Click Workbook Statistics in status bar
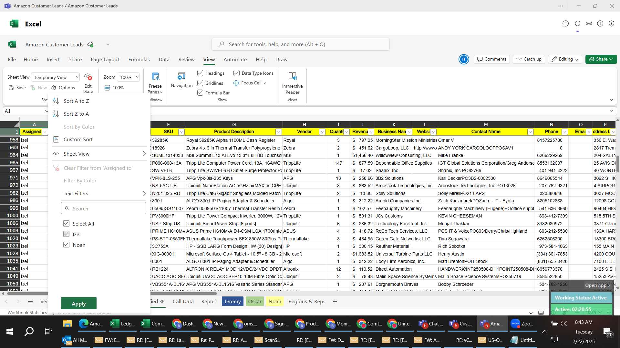The image size is (620, 348). click(27, 313)
